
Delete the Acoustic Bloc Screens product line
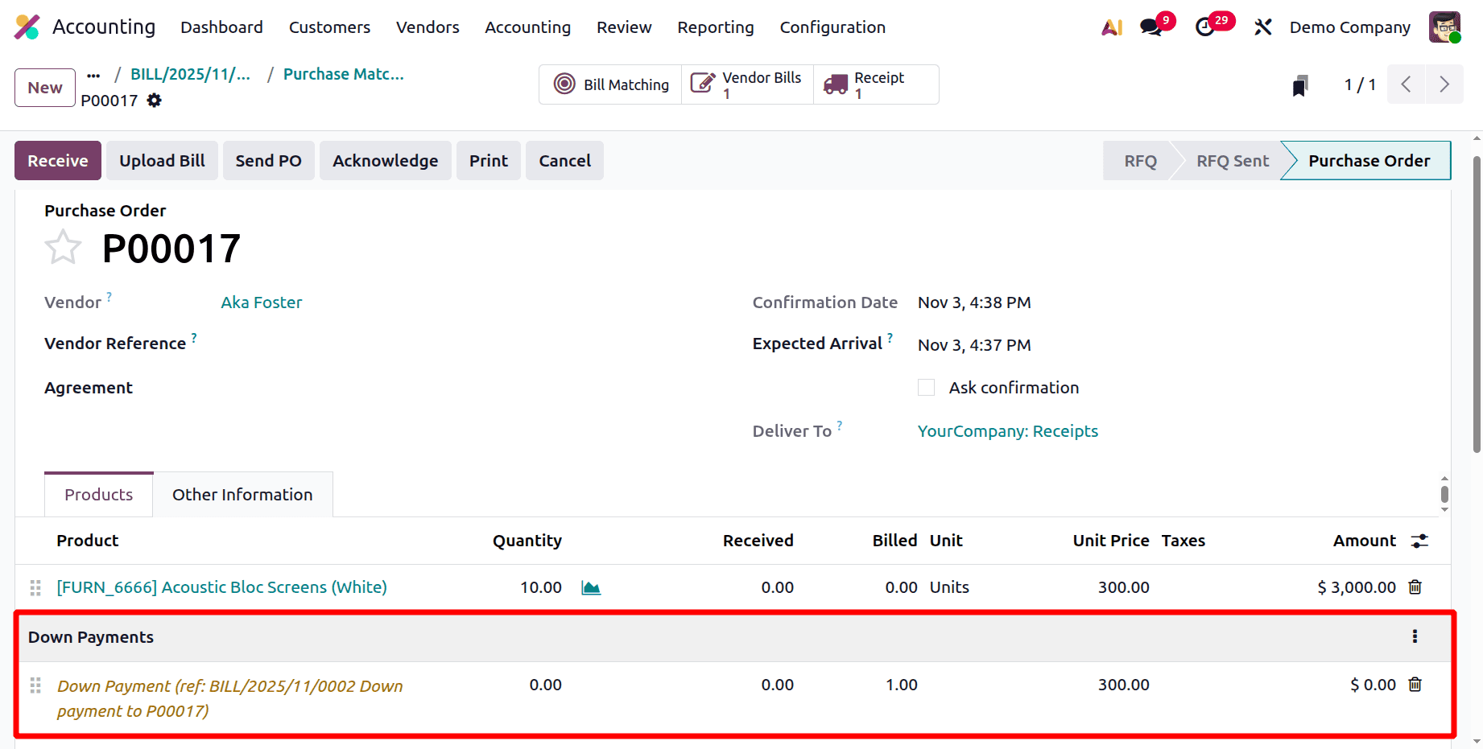1415,587
